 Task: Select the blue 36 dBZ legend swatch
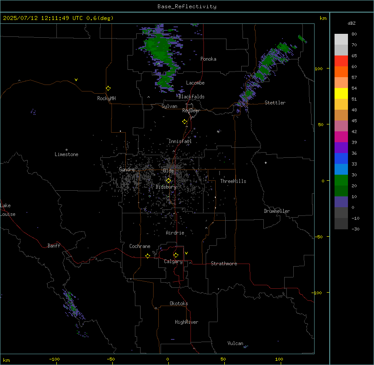(x=341, y=158)
